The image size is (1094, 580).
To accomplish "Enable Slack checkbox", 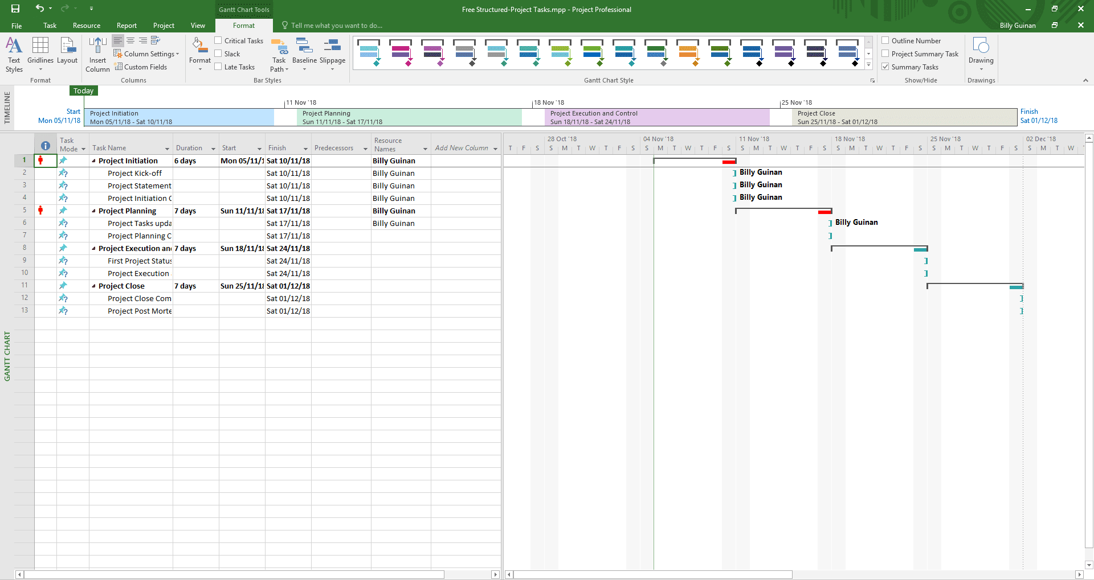I will [218, 54].
